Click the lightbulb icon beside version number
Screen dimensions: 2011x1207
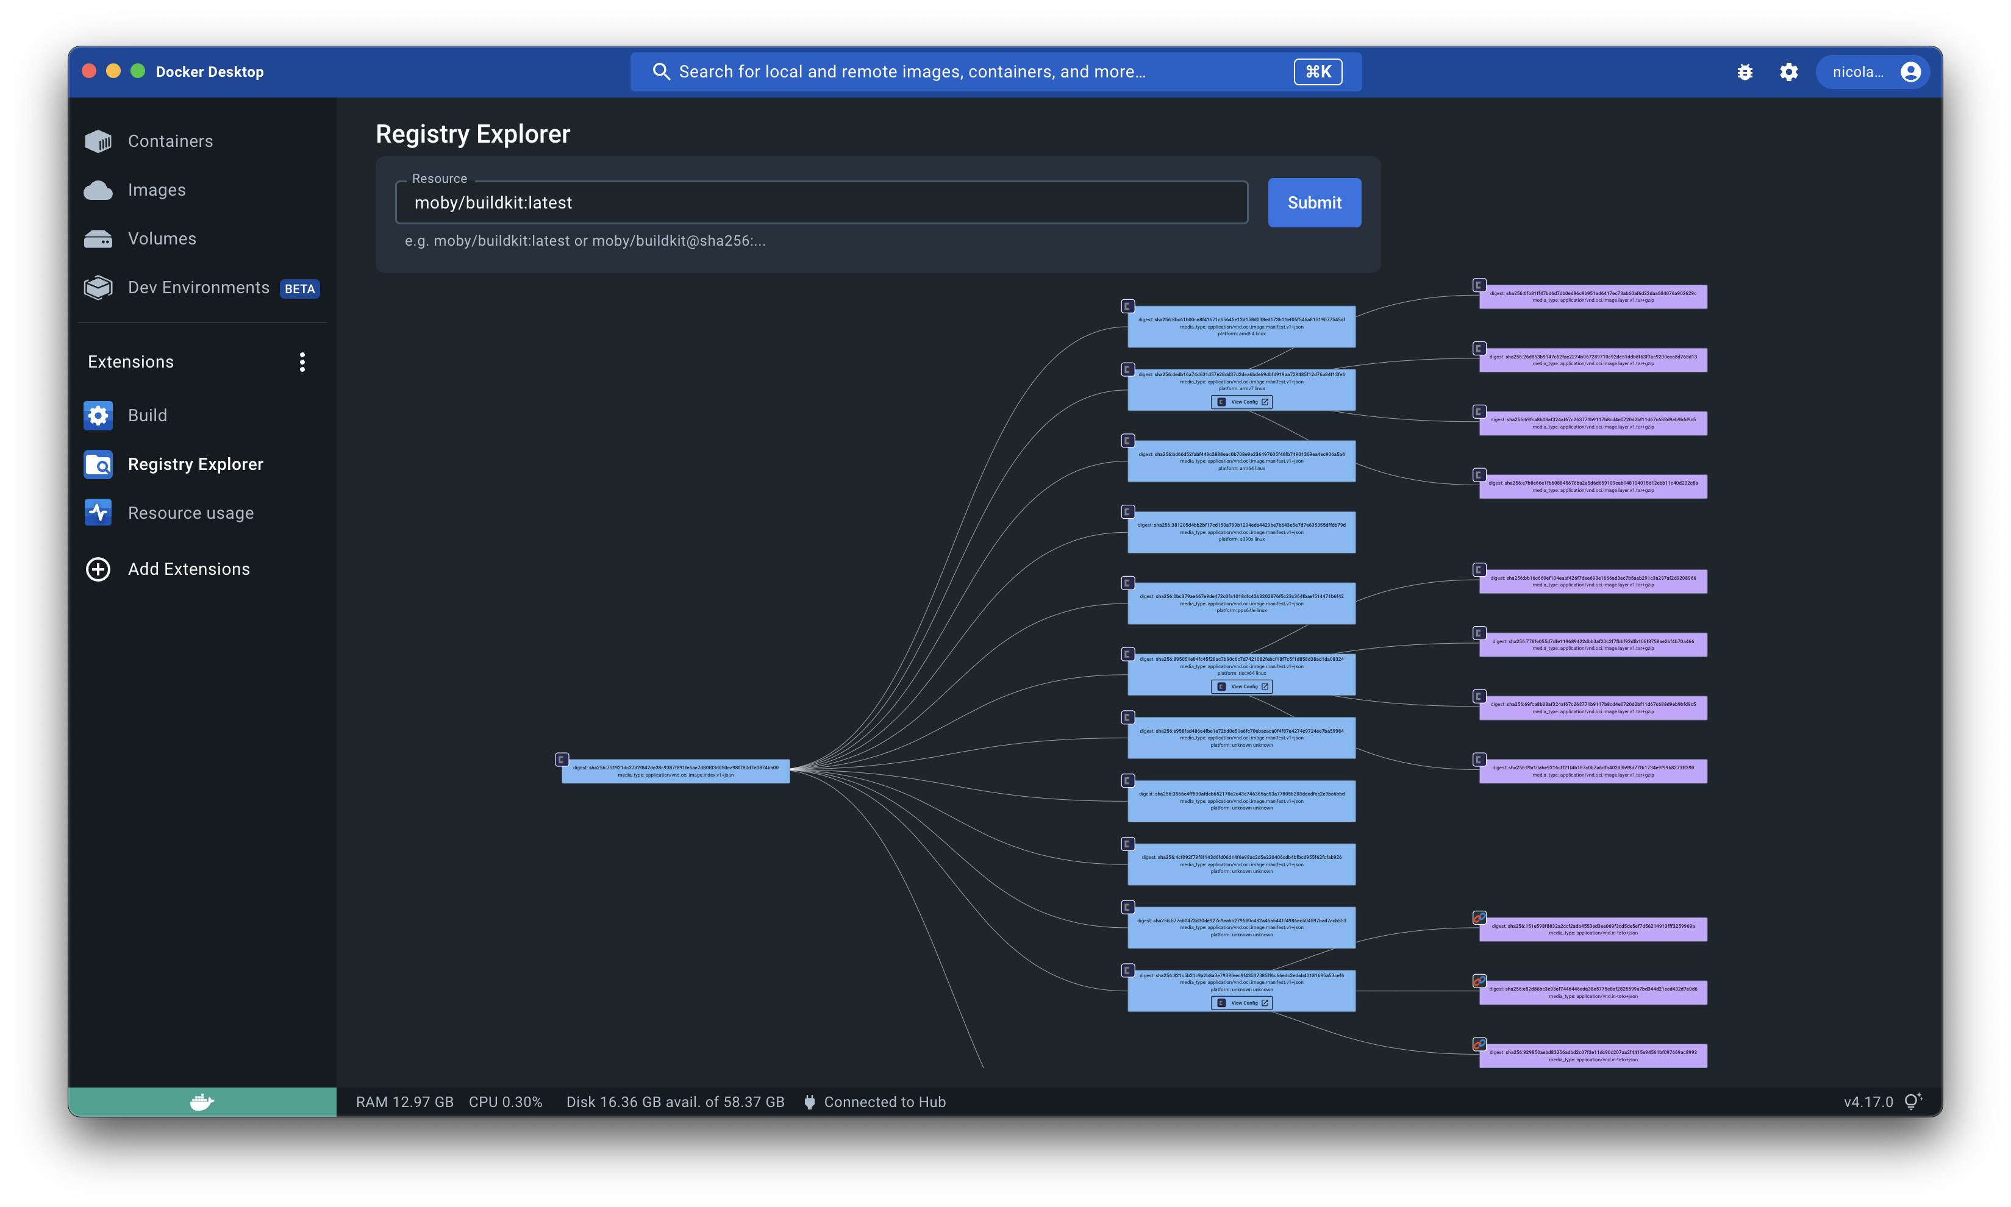1913,1102
